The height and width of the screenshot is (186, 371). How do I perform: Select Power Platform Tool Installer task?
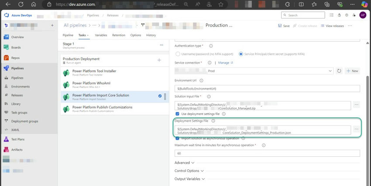(x=114, y=73)
